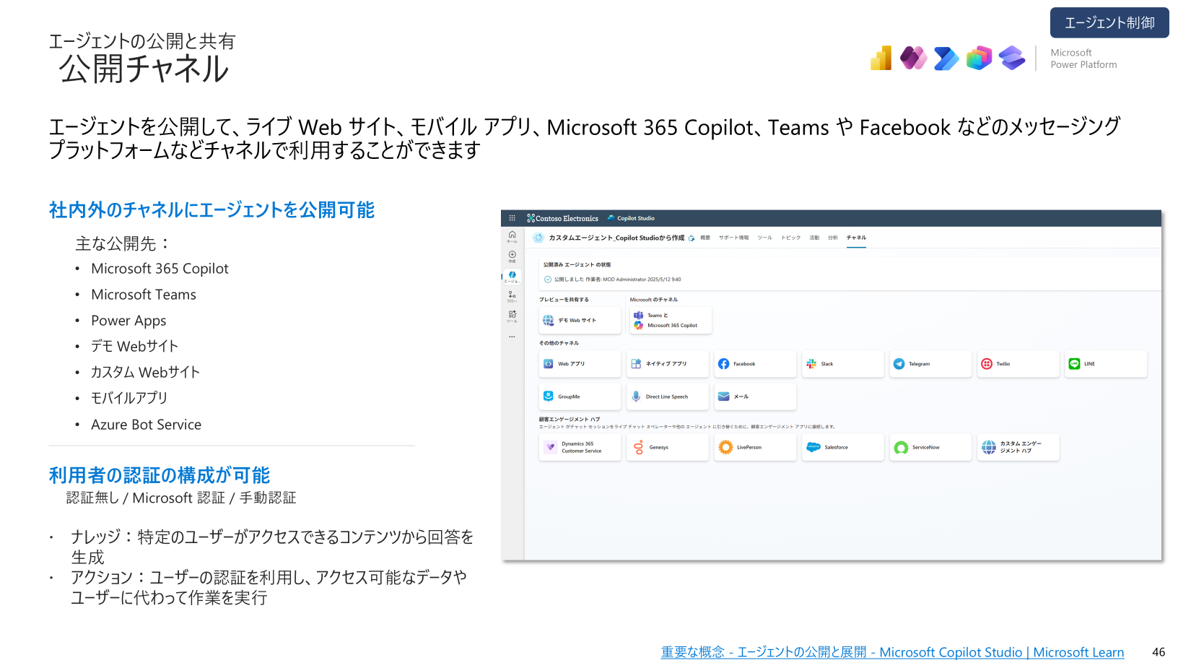Select the Slack channel icon
Screen dimensions: 1178x663
pos(811,364)
